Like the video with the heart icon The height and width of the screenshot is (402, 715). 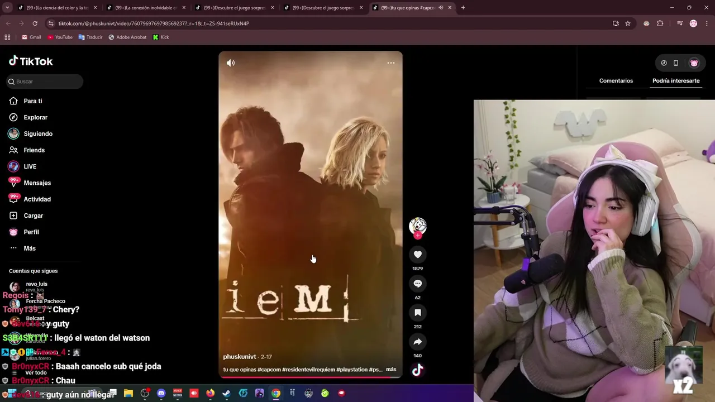coord(417,255)
